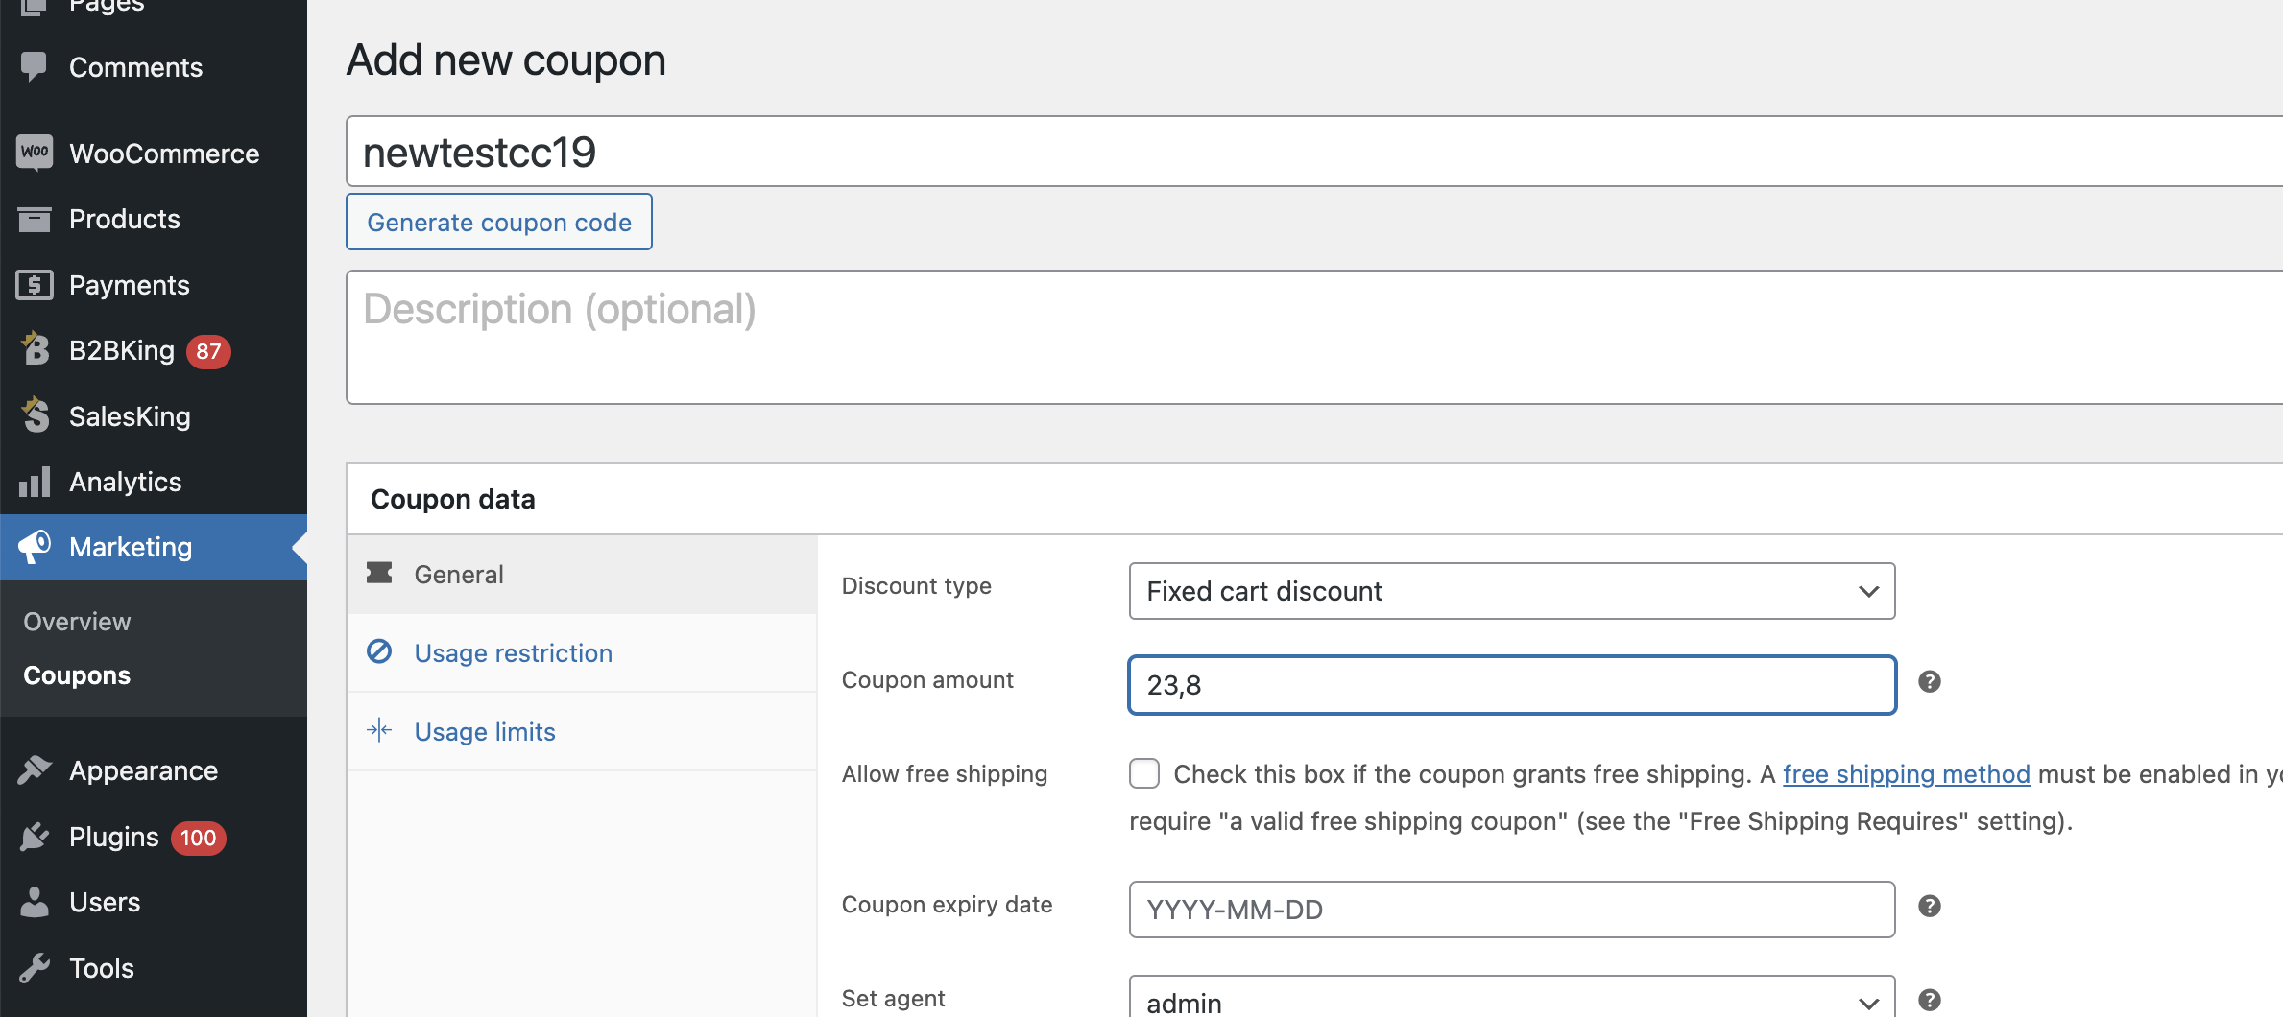2283x1017 pixels.
Task: Click the Analytics bar chart icon
Action: click(x=35, y=482)
